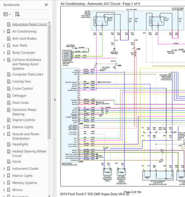Open the Horns bookmark
Image resolution: width=185 pixels, height=197 pixels.
[16, 162]
